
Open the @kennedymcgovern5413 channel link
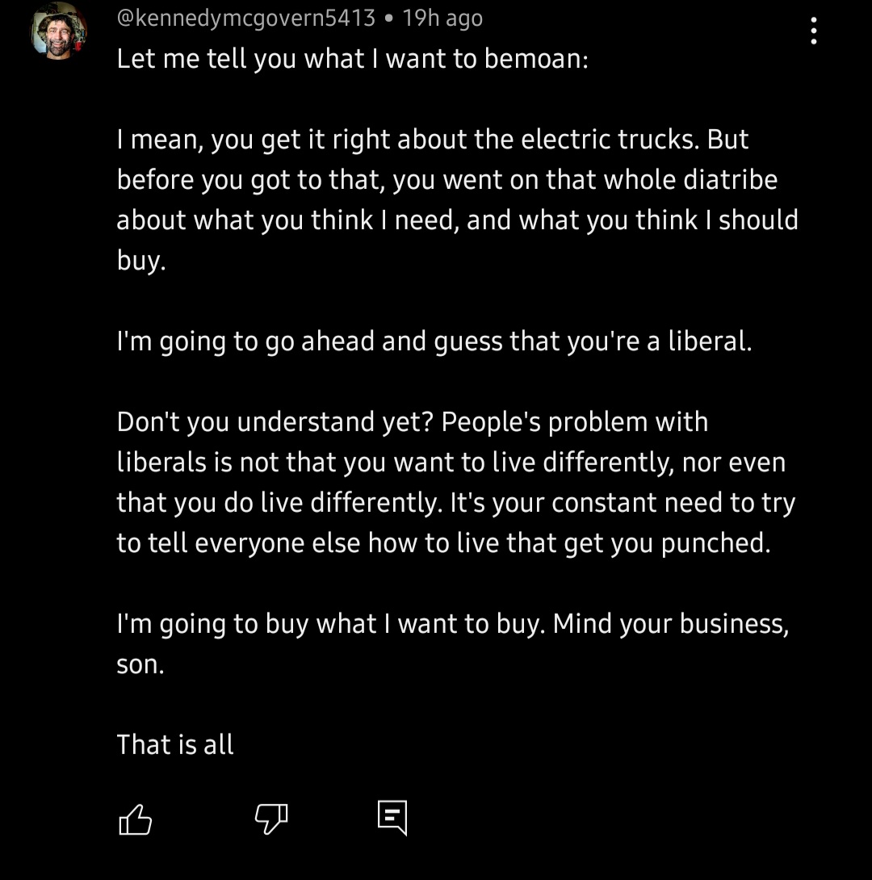[245, 18]
